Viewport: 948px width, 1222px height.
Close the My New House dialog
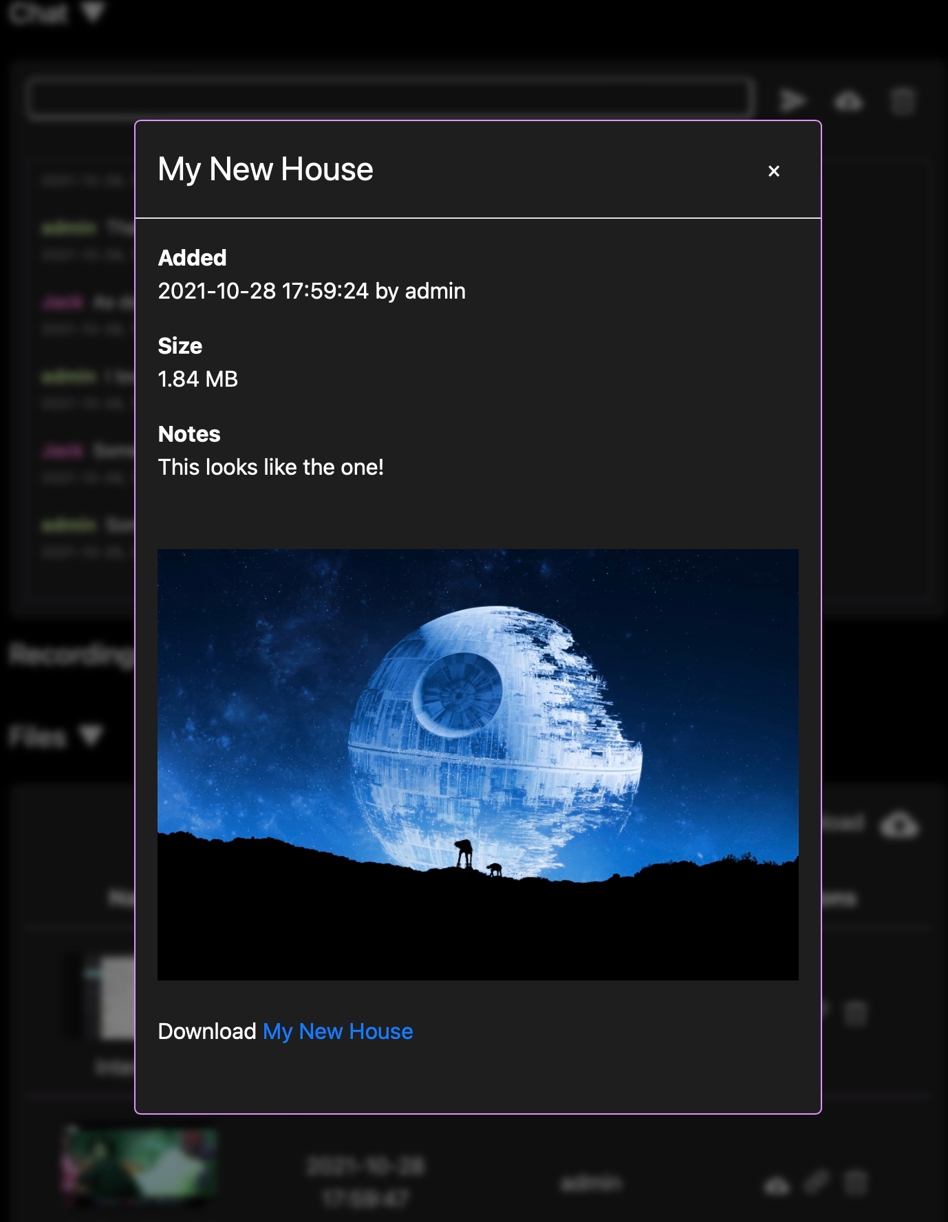(x=773, y=171)
